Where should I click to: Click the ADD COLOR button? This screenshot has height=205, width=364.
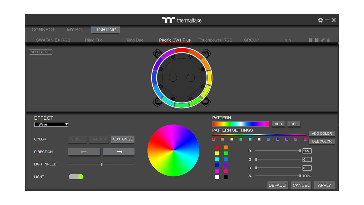point(322,134)
